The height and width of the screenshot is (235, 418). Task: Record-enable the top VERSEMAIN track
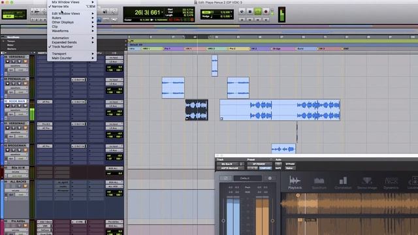point(7,61)
